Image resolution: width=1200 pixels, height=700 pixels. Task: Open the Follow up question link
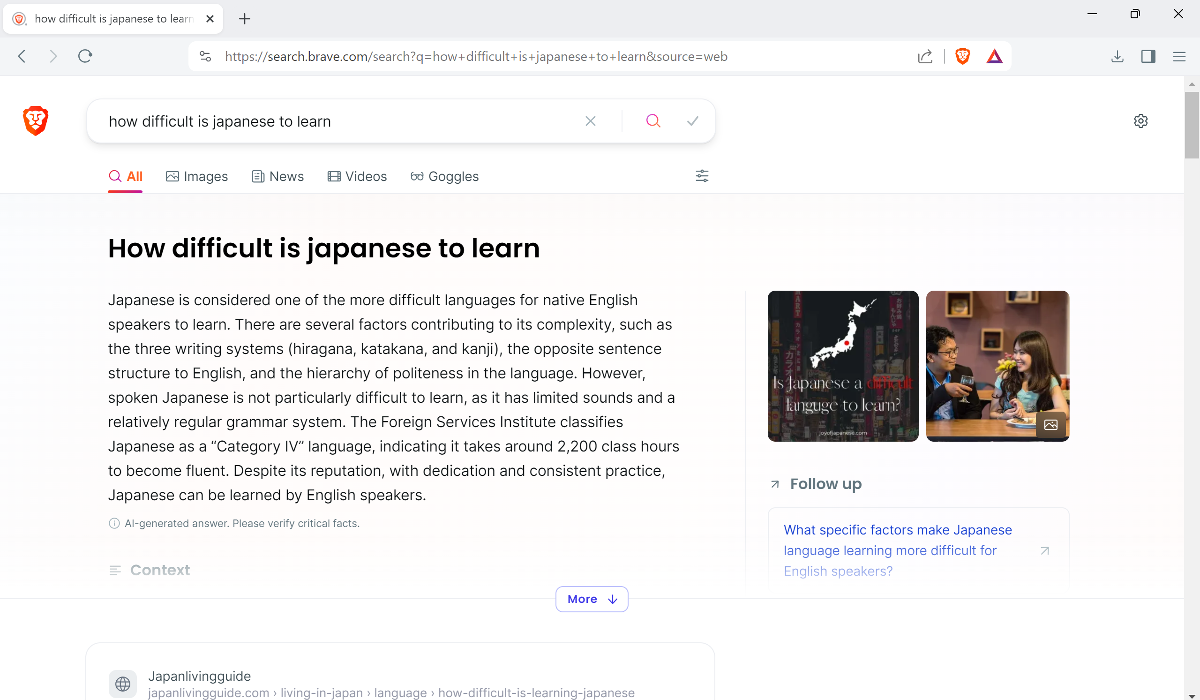pos(898,550)
